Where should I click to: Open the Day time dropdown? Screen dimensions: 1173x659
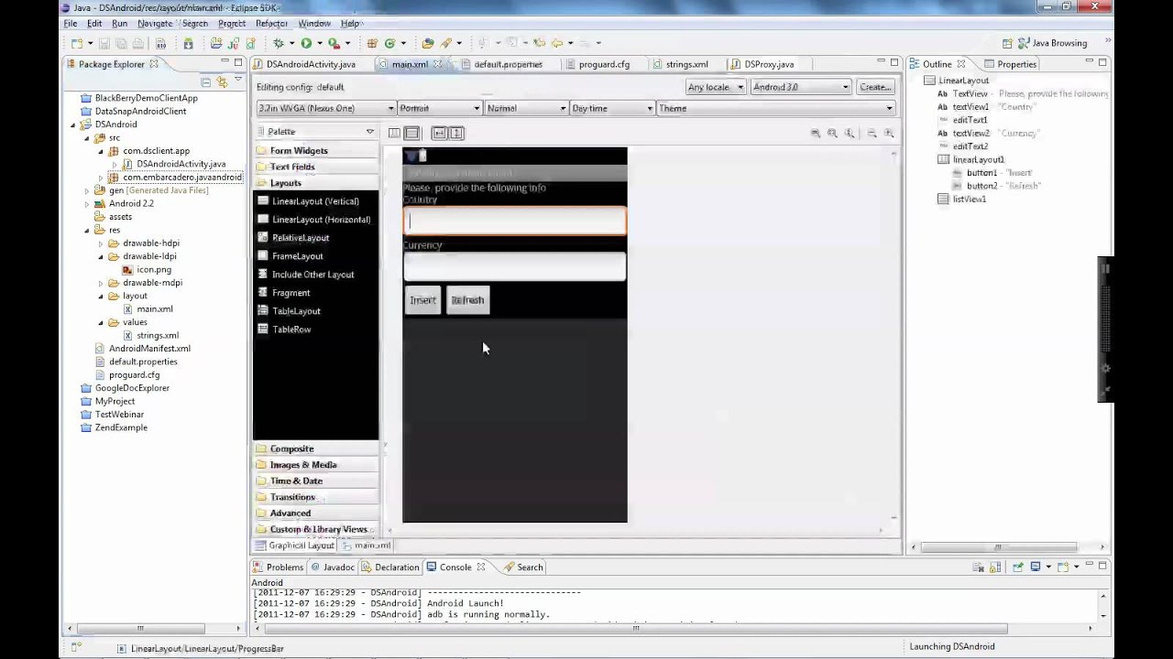612,108
